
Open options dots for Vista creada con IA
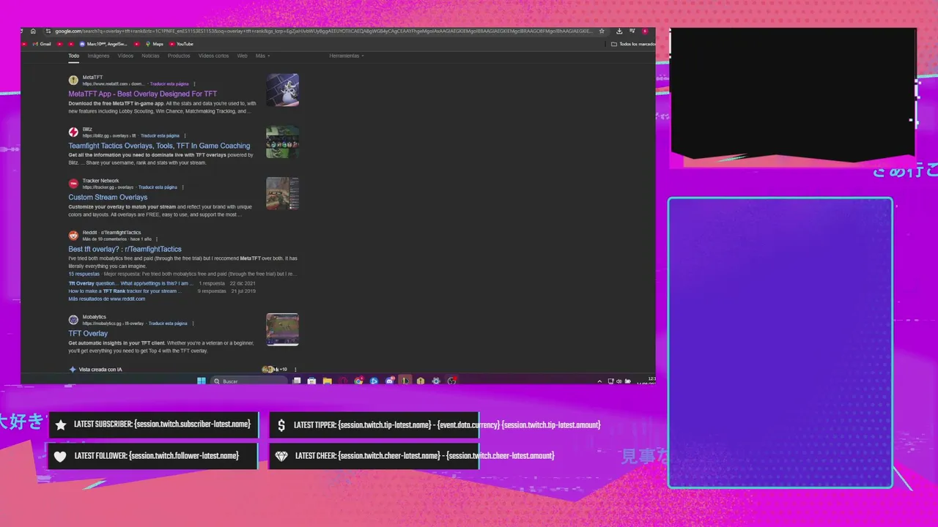pyautogui.click(x=295, y=370)
